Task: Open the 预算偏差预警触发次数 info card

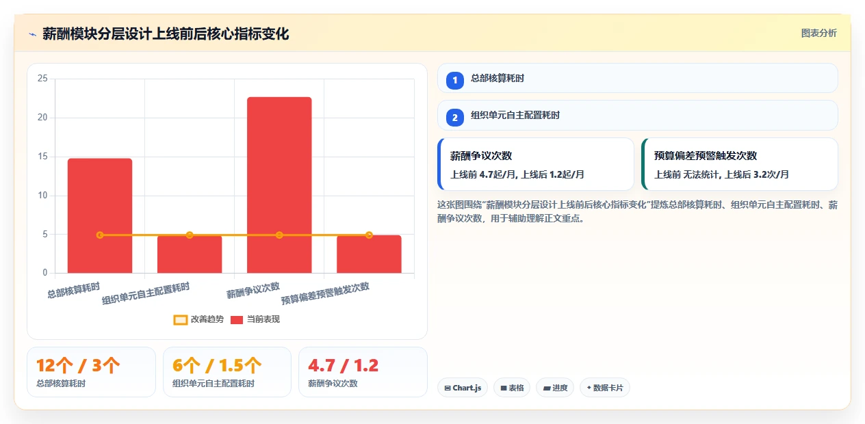Action: (x=740, y=164)
